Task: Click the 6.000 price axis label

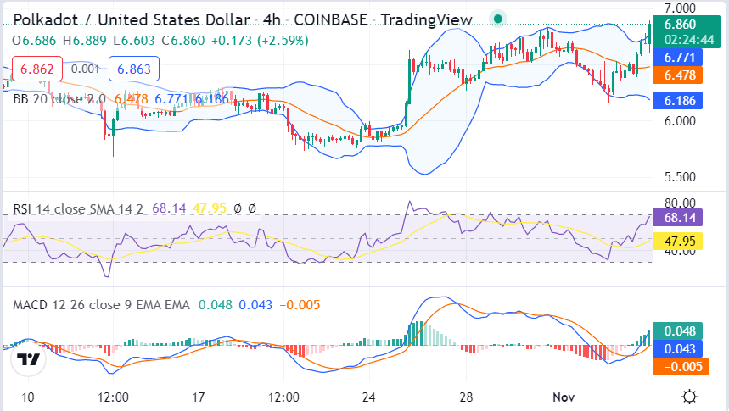Action: [x=680, y=121]
